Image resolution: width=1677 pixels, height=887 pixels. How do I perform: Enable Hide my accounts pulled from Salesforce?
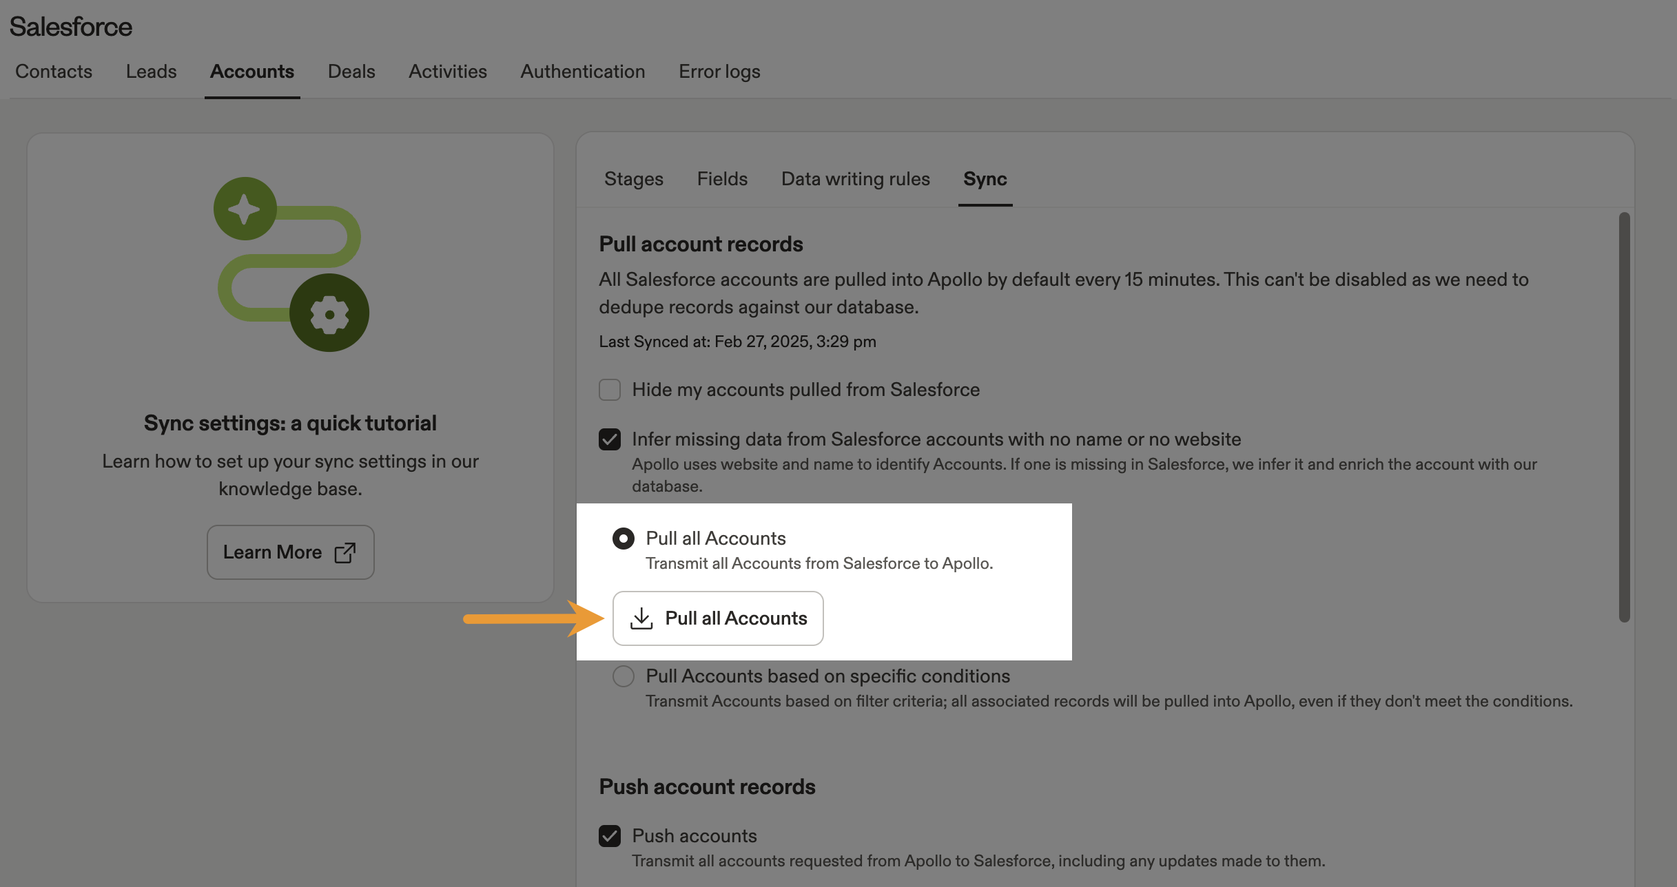point(610,390)
